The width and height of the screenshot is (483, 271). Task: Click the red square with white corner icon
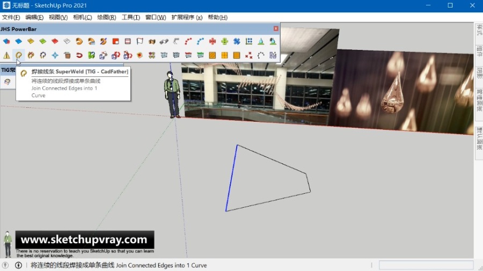coord(115,41)
